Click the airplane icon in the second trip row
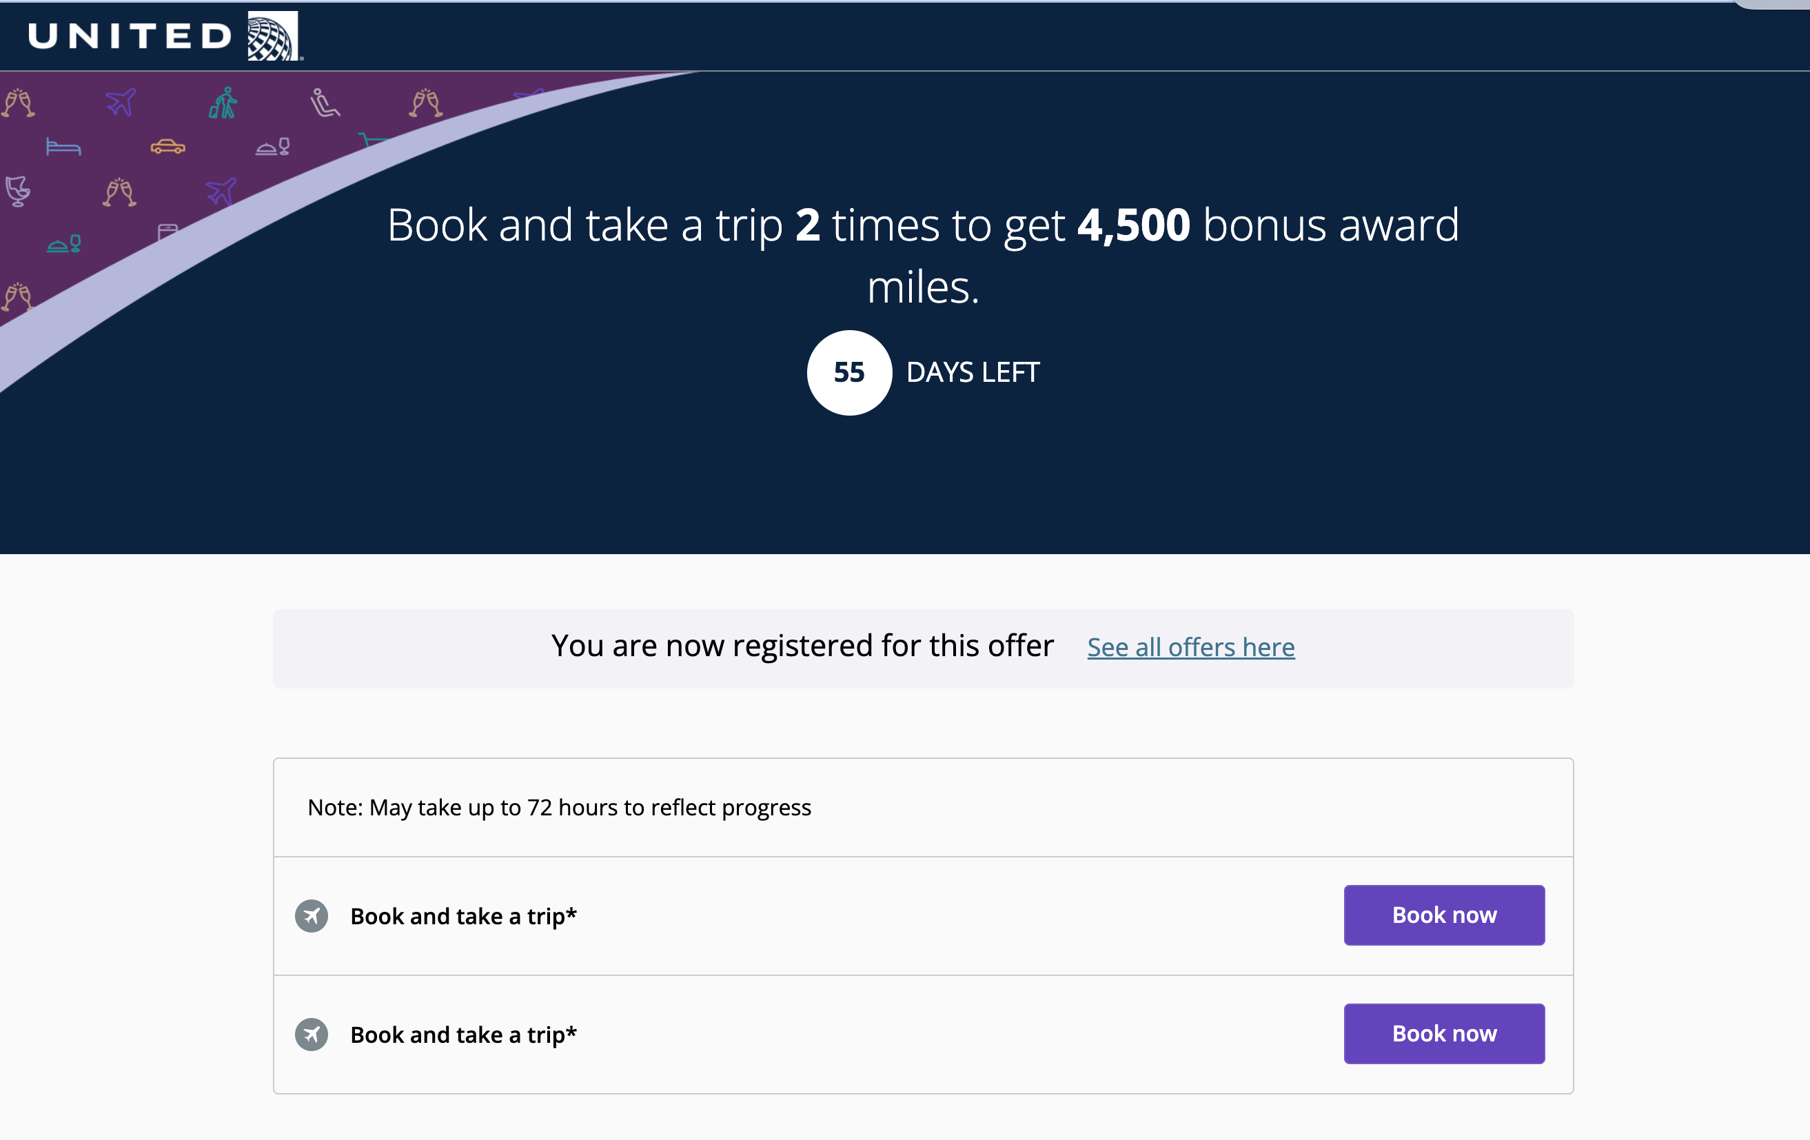 tap(311, 1034)
